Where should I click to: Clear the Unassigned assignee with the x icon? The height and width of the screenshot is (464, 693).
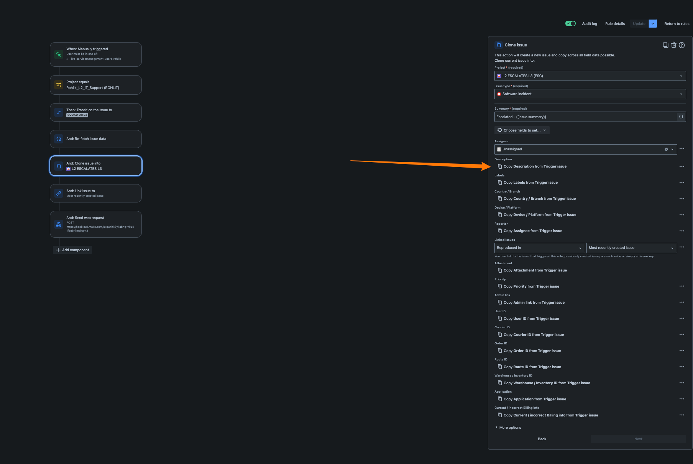coord(666,149)
